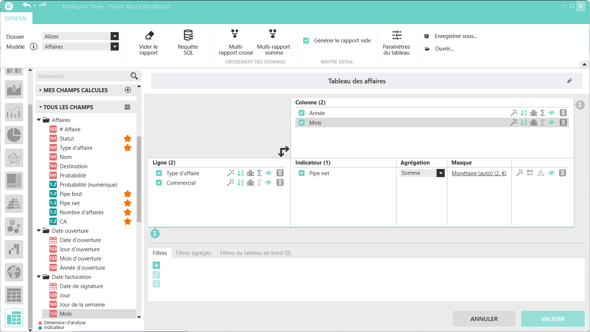The width and height of the screenshot is (590, 332).
Task: Open the Dossier Alizes dropdown
Action: pyautogui.click(x=115, y=36)
